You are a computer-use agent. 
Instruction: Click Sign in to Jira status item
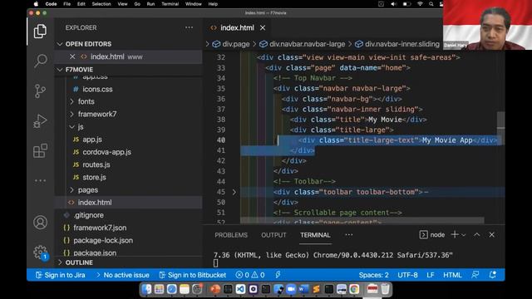(x=61, y=275)
